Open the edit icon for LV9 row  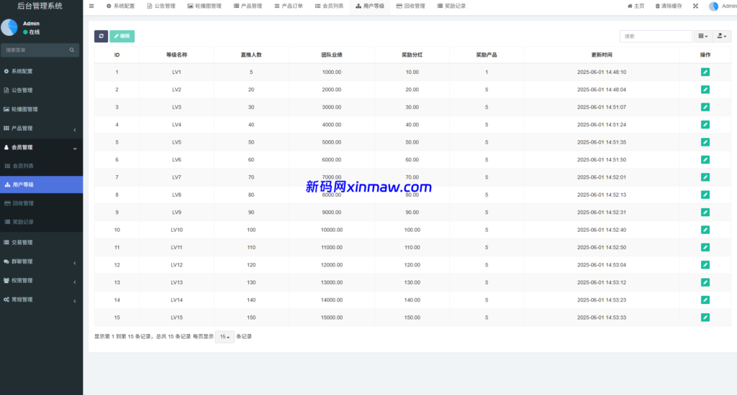pos(705,212)
